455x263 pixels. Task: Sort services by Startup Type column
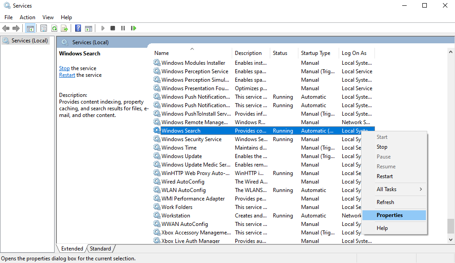click(315, 53)
